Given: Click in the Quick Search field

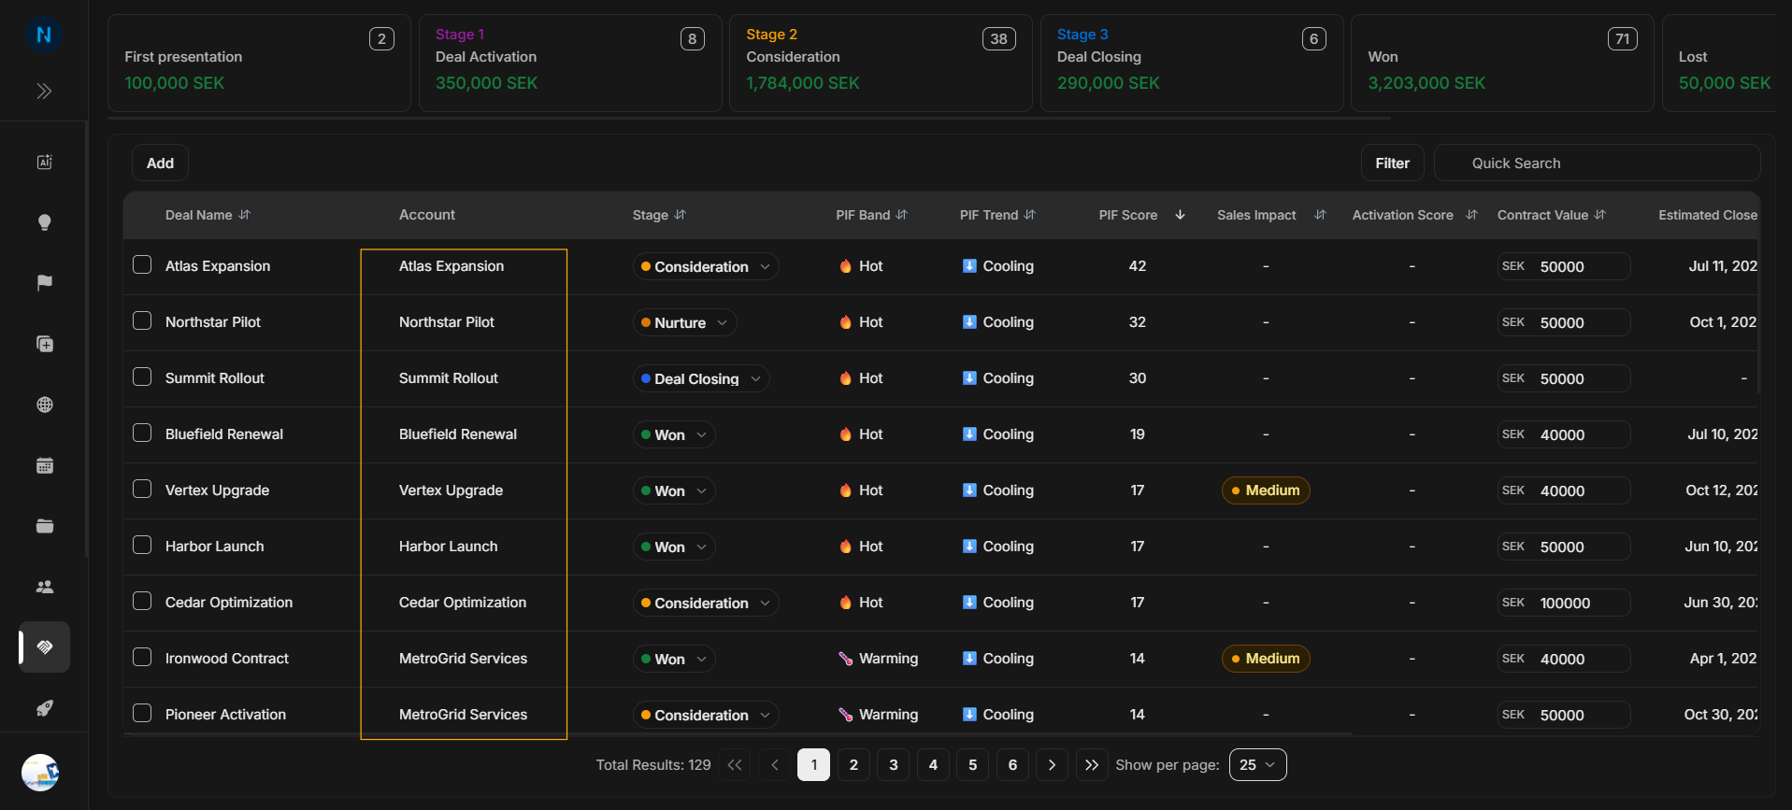Looking at the screenshot, I should (1597, 163).
